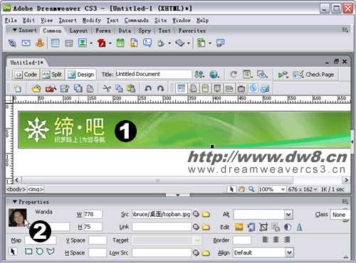The width and height of the screenshot is (356, 263).
Task: Insert a named anchor
Action: [40, 43]
